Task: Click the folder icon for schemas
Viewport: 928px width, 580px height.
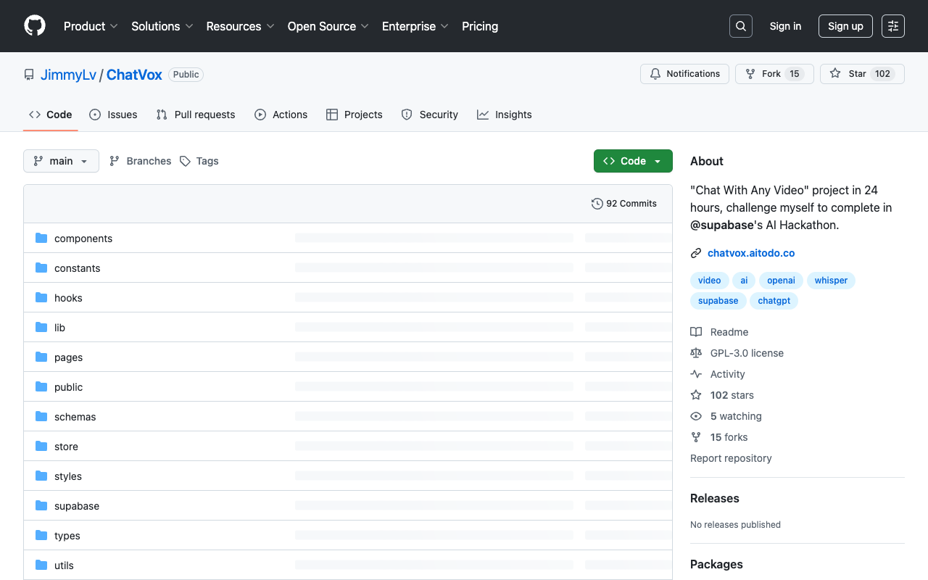Action: [x=41, y=417]
